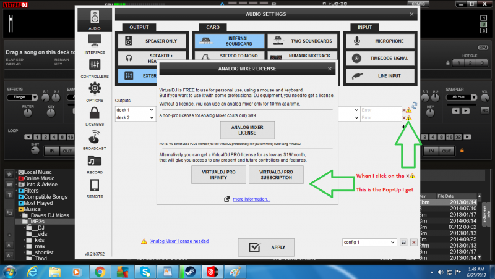Set right deck loop to 32 beats
Screen dimensions: 495x279
458,137
